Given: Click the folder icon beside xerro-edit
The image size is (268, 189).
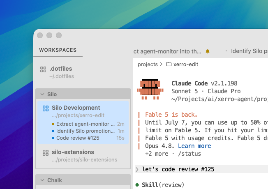Looking at the screenshot, I should 169,64.
